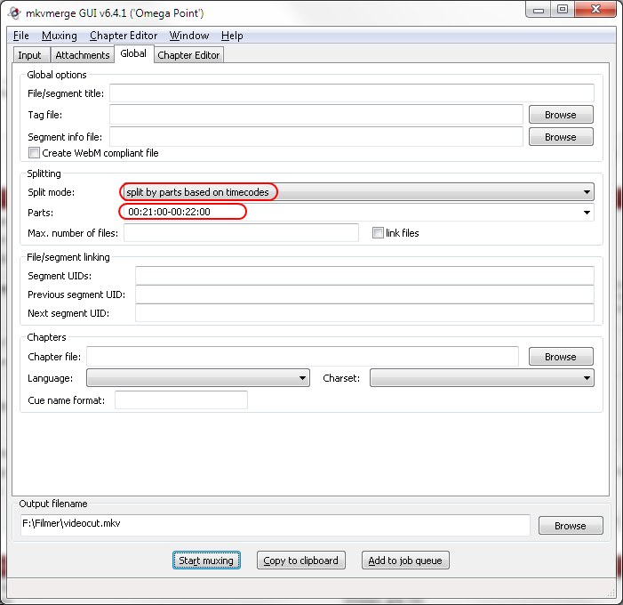Screen dimensions: 623x605
Task: Enable Create WebM compliant file checkbox
Action: click(x=34, y=153)
